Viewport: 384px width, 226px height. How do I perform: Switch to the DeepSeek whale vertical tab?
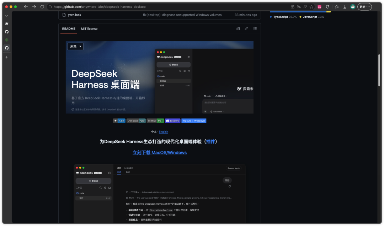(x=7, y=24)
